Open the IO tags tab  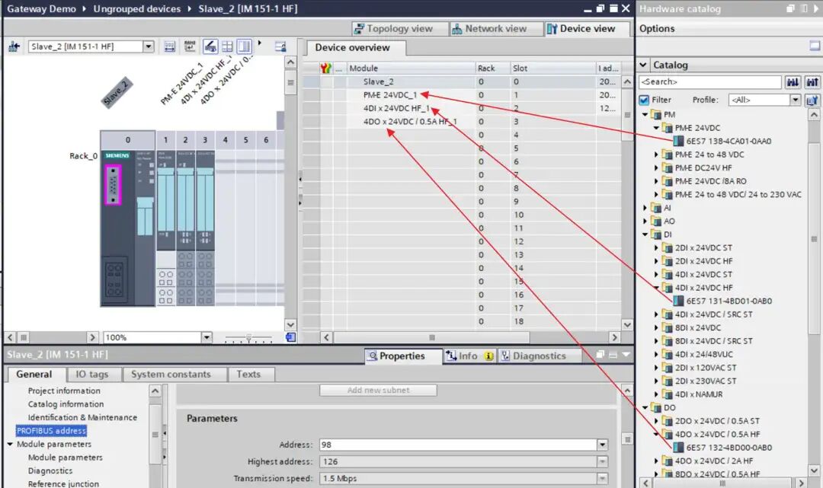click(x=91, y=374)
